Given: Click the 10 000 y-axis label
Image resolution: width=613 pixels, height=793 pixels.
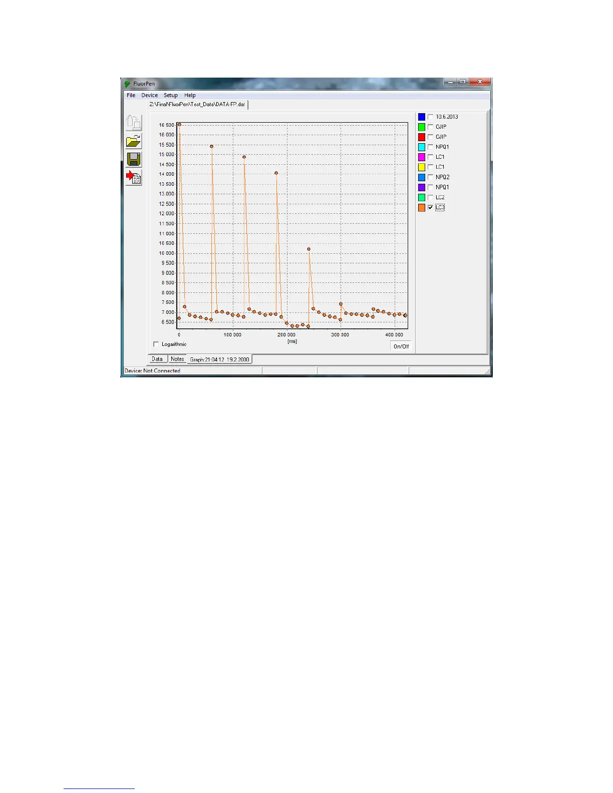Looking at the screenshot, I should coord(167,253).
